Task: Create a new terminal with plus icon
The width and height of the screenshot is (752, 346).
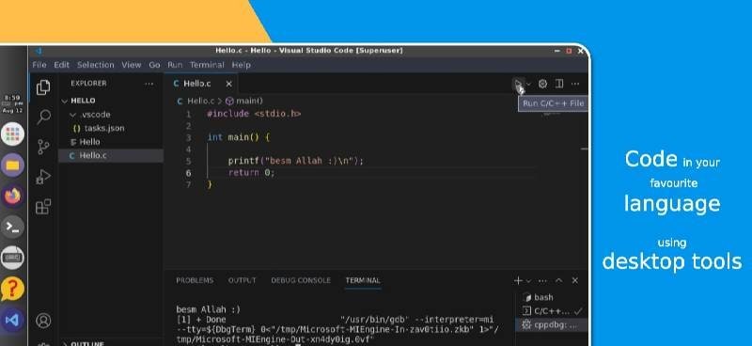Action: coord(518,281)
